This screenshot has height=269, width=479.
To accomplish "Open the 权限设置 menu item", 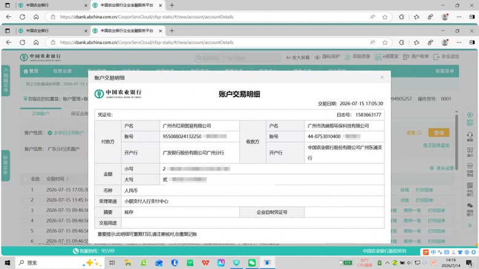I will pos(62,71).
